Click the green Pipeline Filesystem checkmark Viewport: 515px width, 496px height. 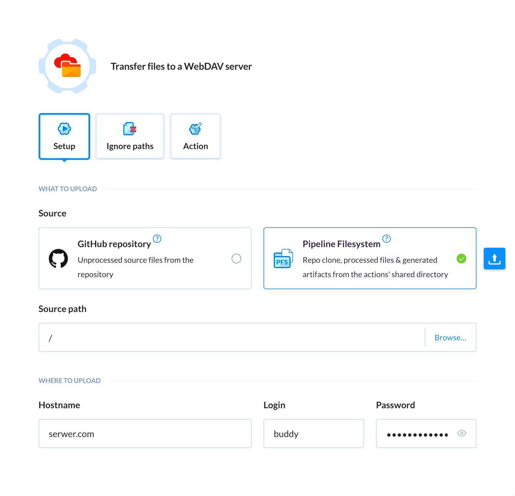point(461,259)
